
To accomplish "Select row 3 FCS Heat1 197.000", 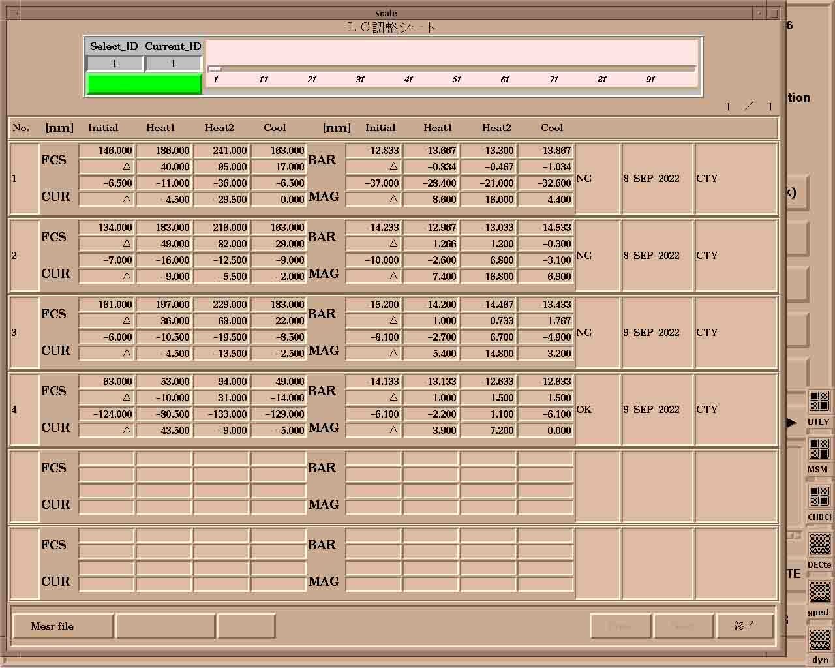I will click(x=164, y=305).
